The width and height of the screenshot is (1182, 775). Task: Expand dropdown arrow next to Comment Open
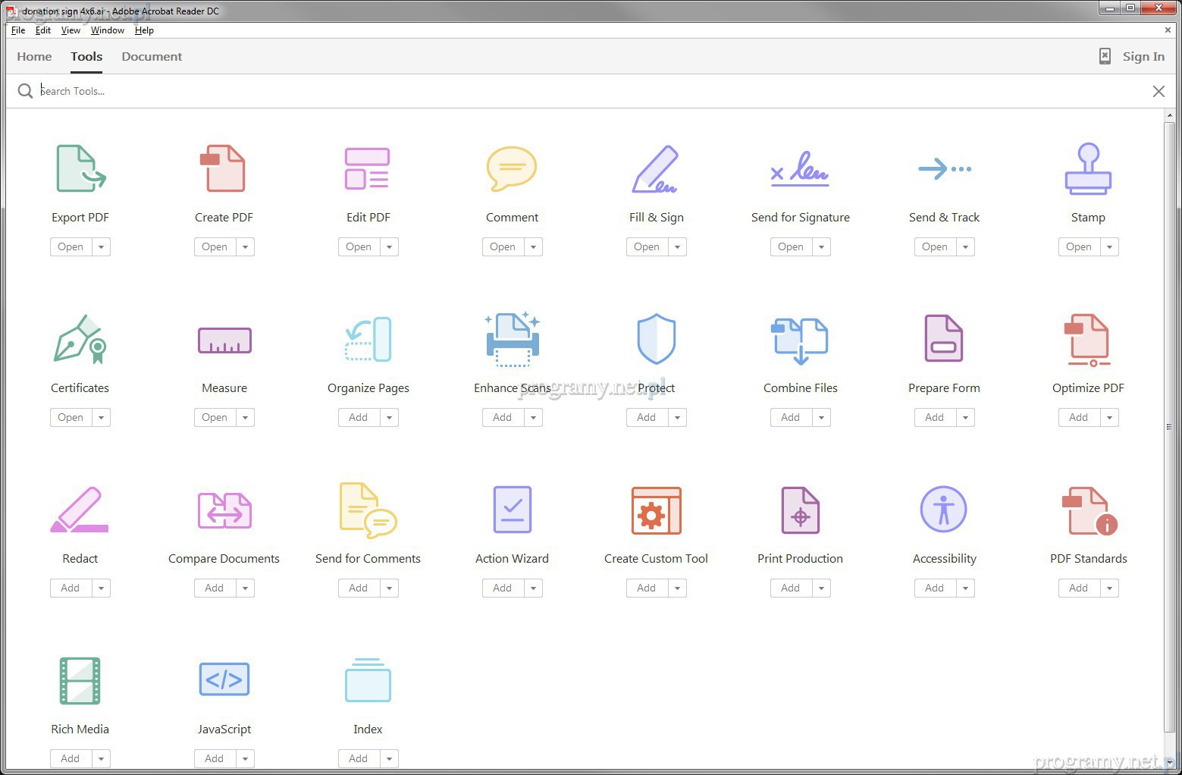pos(534,247)
